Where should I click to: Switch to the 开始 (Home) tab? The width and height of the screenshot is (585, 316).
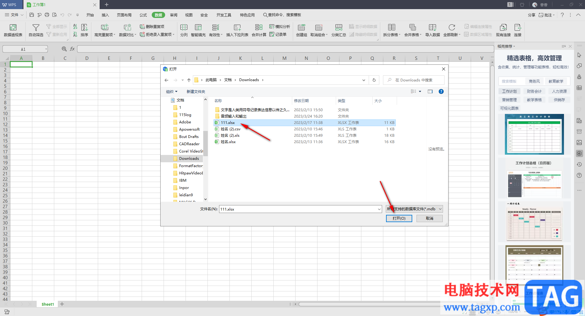tap(90, 15)
